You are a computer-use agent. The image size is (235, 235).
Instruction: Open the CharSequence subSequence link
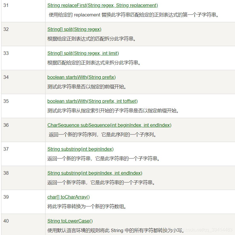point(109,125)
